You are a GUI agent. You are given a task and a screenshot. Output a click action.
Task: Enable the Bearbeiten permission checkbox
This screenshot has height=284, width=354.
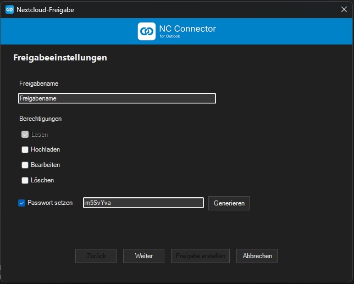[x=25, y=165]
